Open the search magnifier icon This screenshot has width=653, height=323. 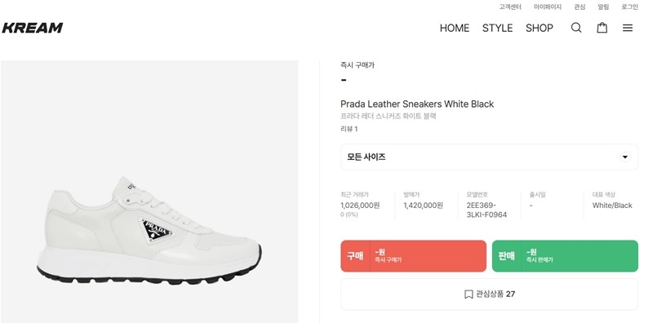click(576, 28)
